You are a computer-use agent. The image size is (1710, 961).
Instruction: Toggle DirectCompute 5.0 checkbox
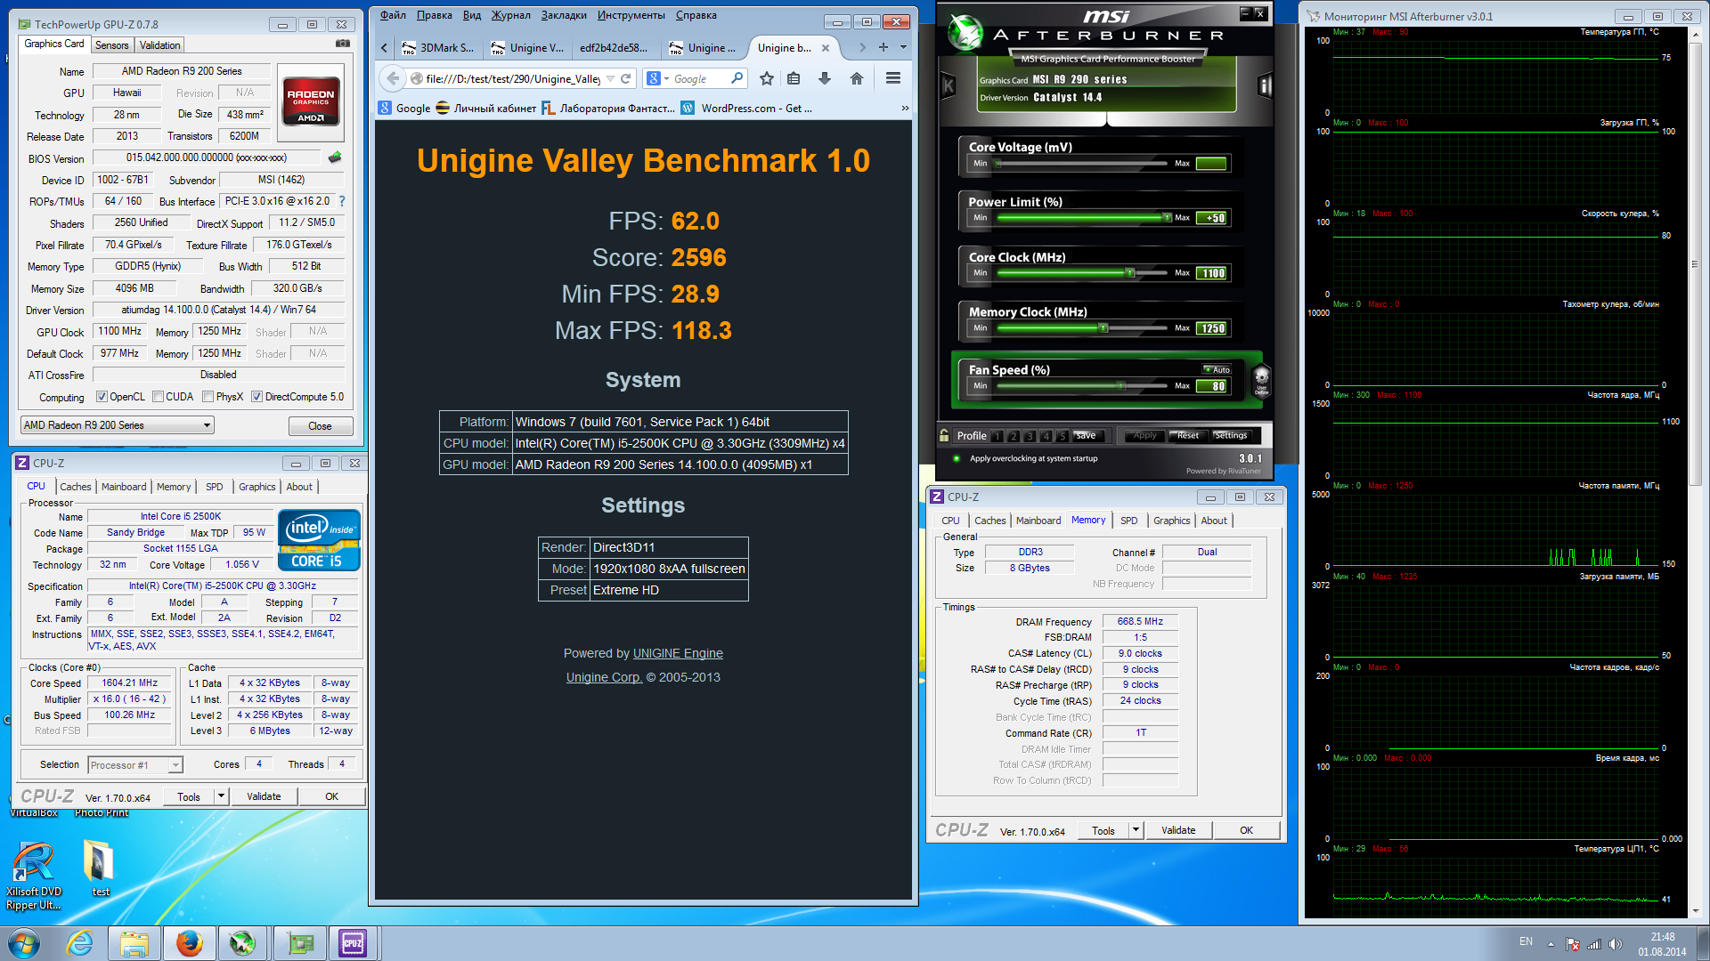coord(256,397)
